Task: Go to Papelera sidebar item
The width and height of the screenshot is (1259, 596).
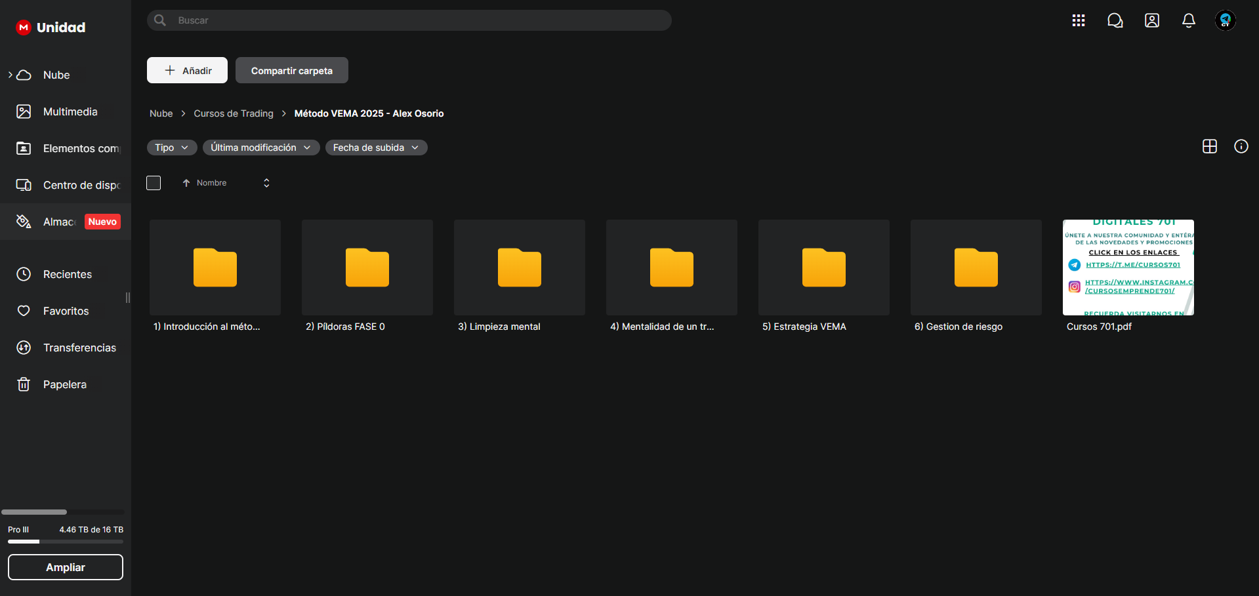Action: point(66,384)
